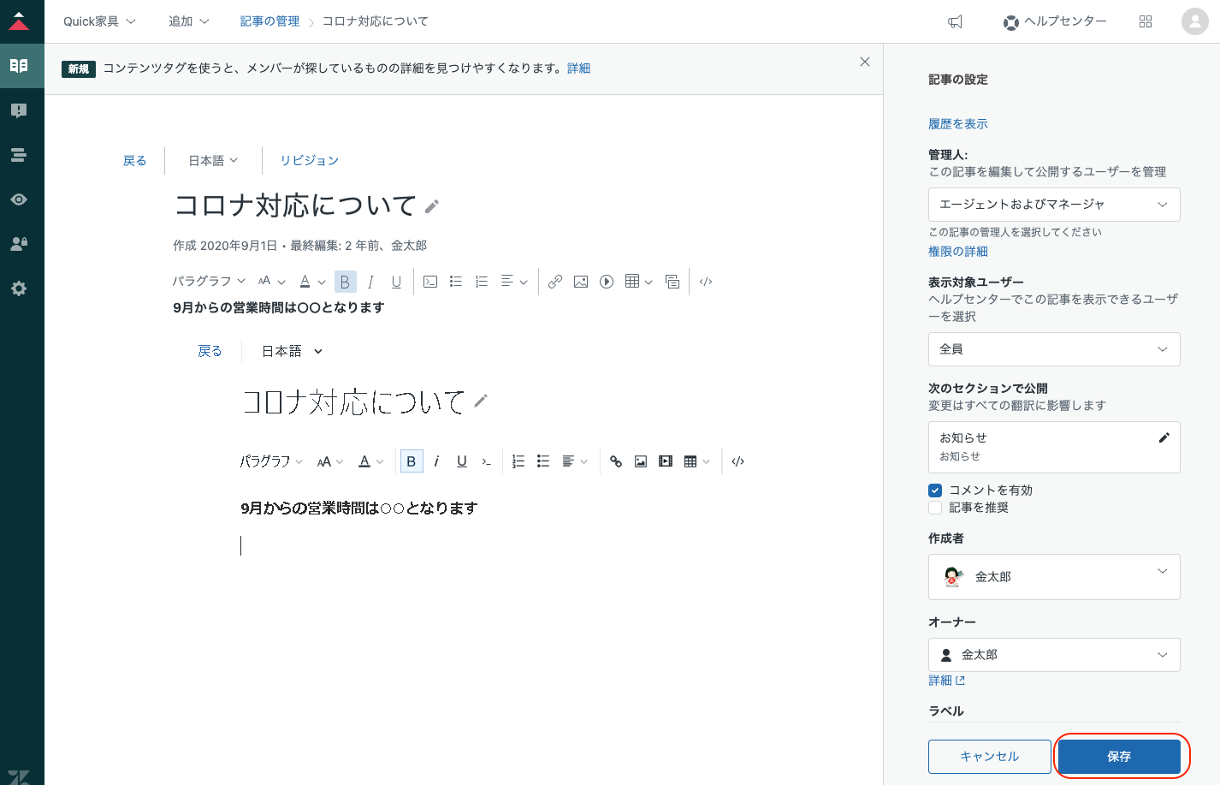Open the 全員 visibility dropdown
Screen dimensions: 1220x785
[x=1054, y=349]
